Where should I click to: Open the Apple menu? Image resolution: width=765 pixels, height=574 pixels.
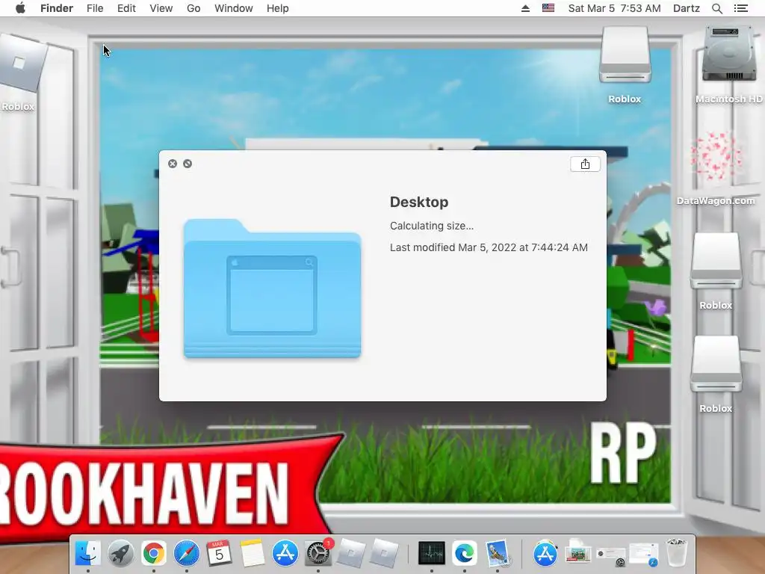click(x=20, y=8)
